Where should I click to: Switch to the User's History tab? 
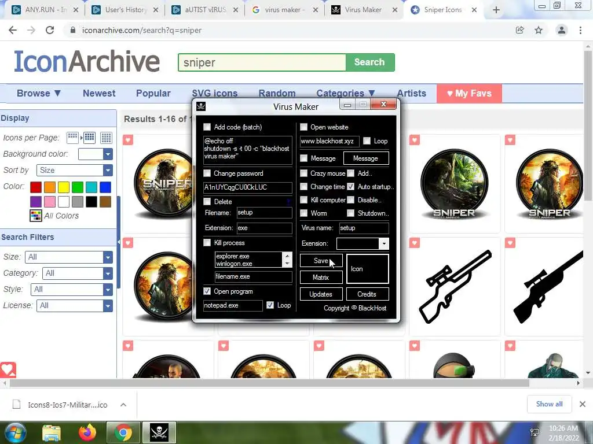point(125,10)
